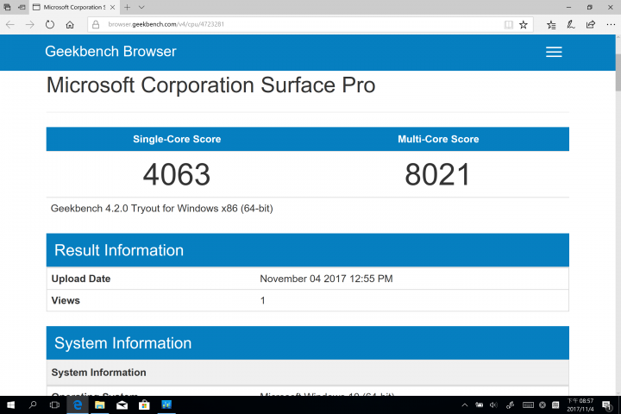Click the battery tray icon
Image resolution: width=621 pixels, height=414 pixels.
[480, 405]
